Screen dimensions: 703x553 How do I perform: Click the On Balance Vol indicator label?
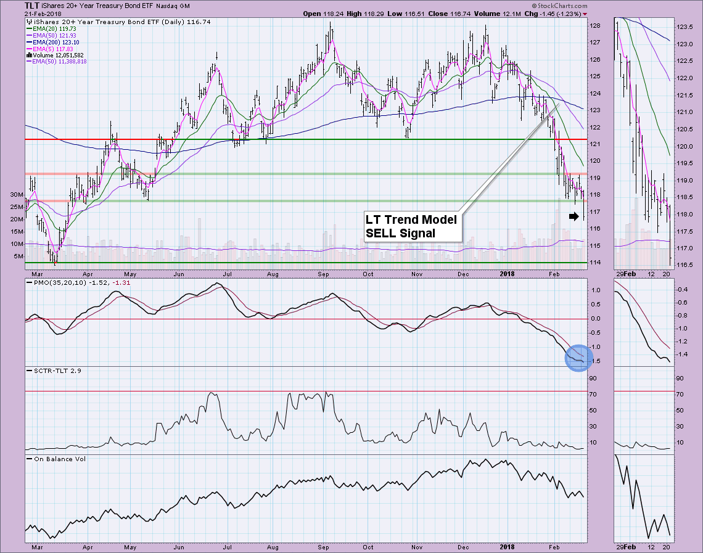[x=60, y=459]
